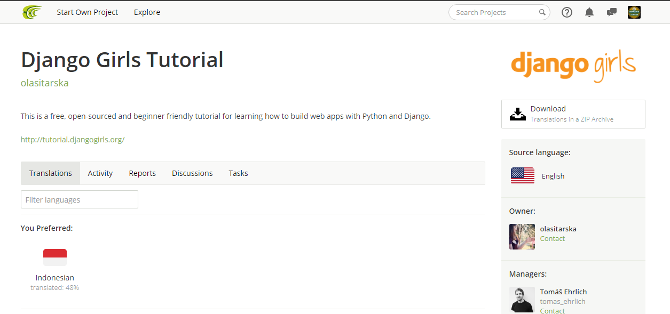Open the messages chat icon
Screen dimensions: 670x314
612,12
